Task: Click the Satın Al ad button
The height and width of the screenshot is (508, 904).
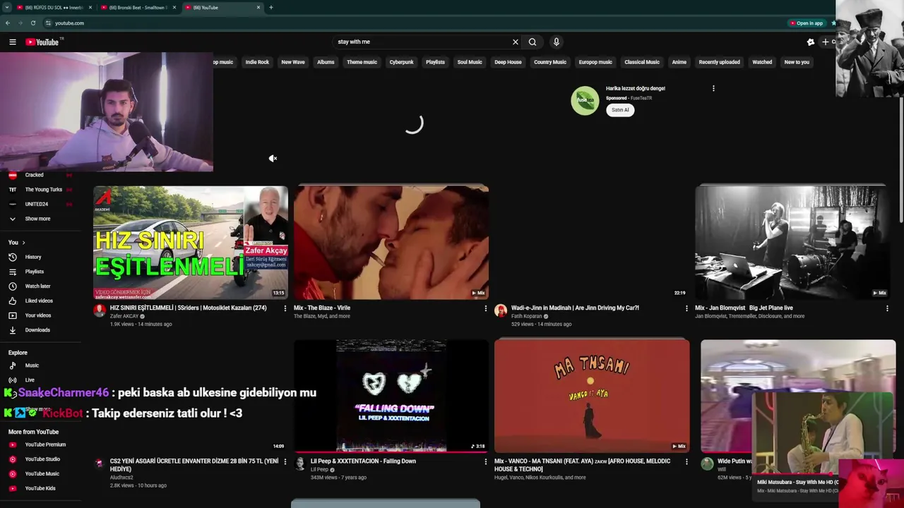Action: pos(620,110)
